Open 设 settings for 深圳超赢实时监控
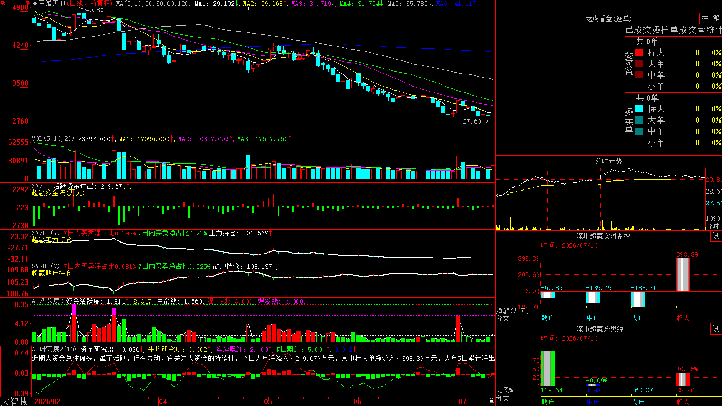Screen dimensions: 722x406 716,236
